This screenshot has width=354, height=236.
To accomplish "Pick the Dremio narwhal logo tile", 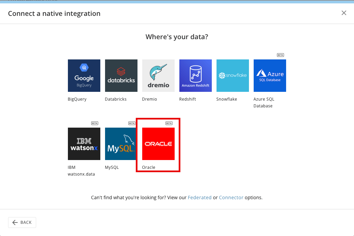I will (158, 76).
